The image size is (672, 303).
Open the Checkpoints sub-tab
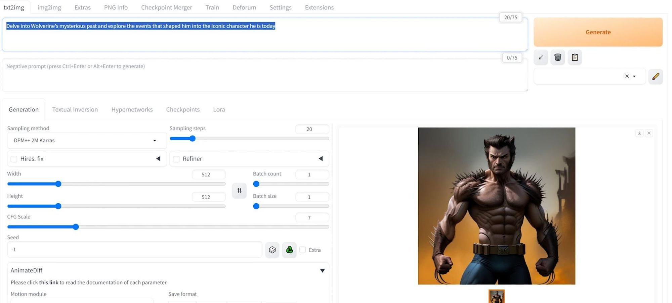coord(183,109)
